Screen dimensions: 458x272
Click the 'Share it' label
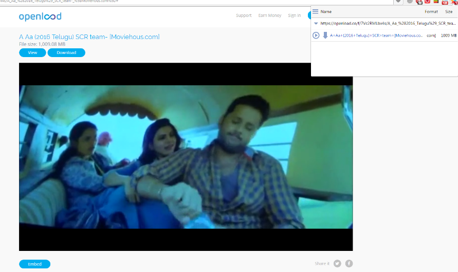tap(322, 264)
